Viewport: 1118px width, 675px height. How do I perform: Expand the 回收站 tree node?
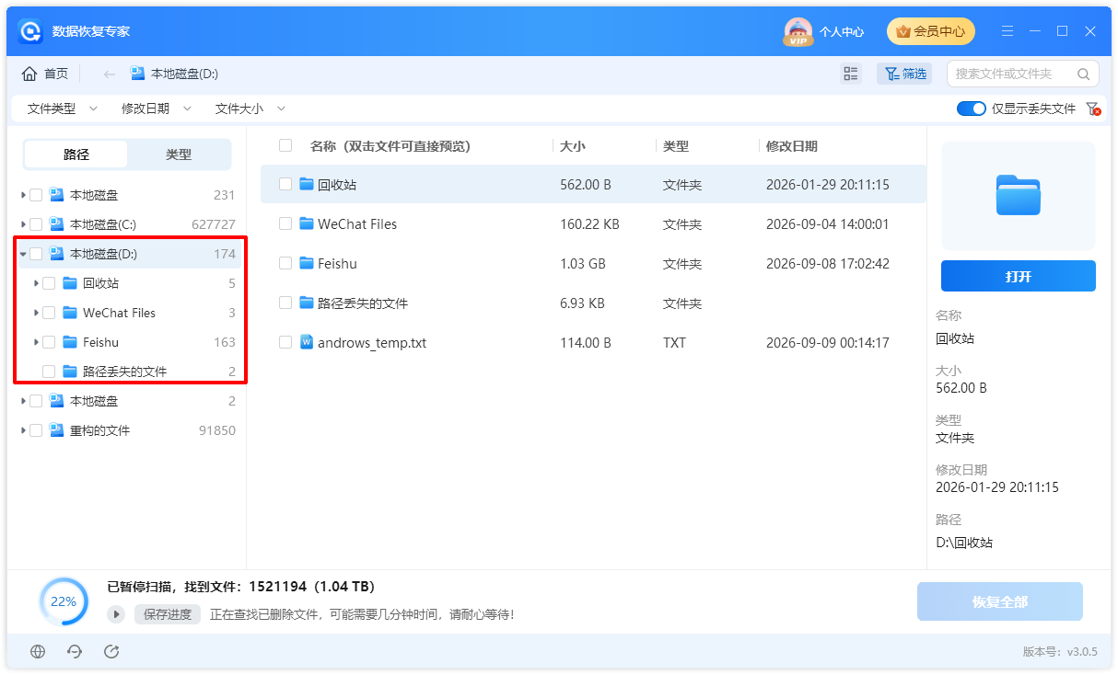36,283
